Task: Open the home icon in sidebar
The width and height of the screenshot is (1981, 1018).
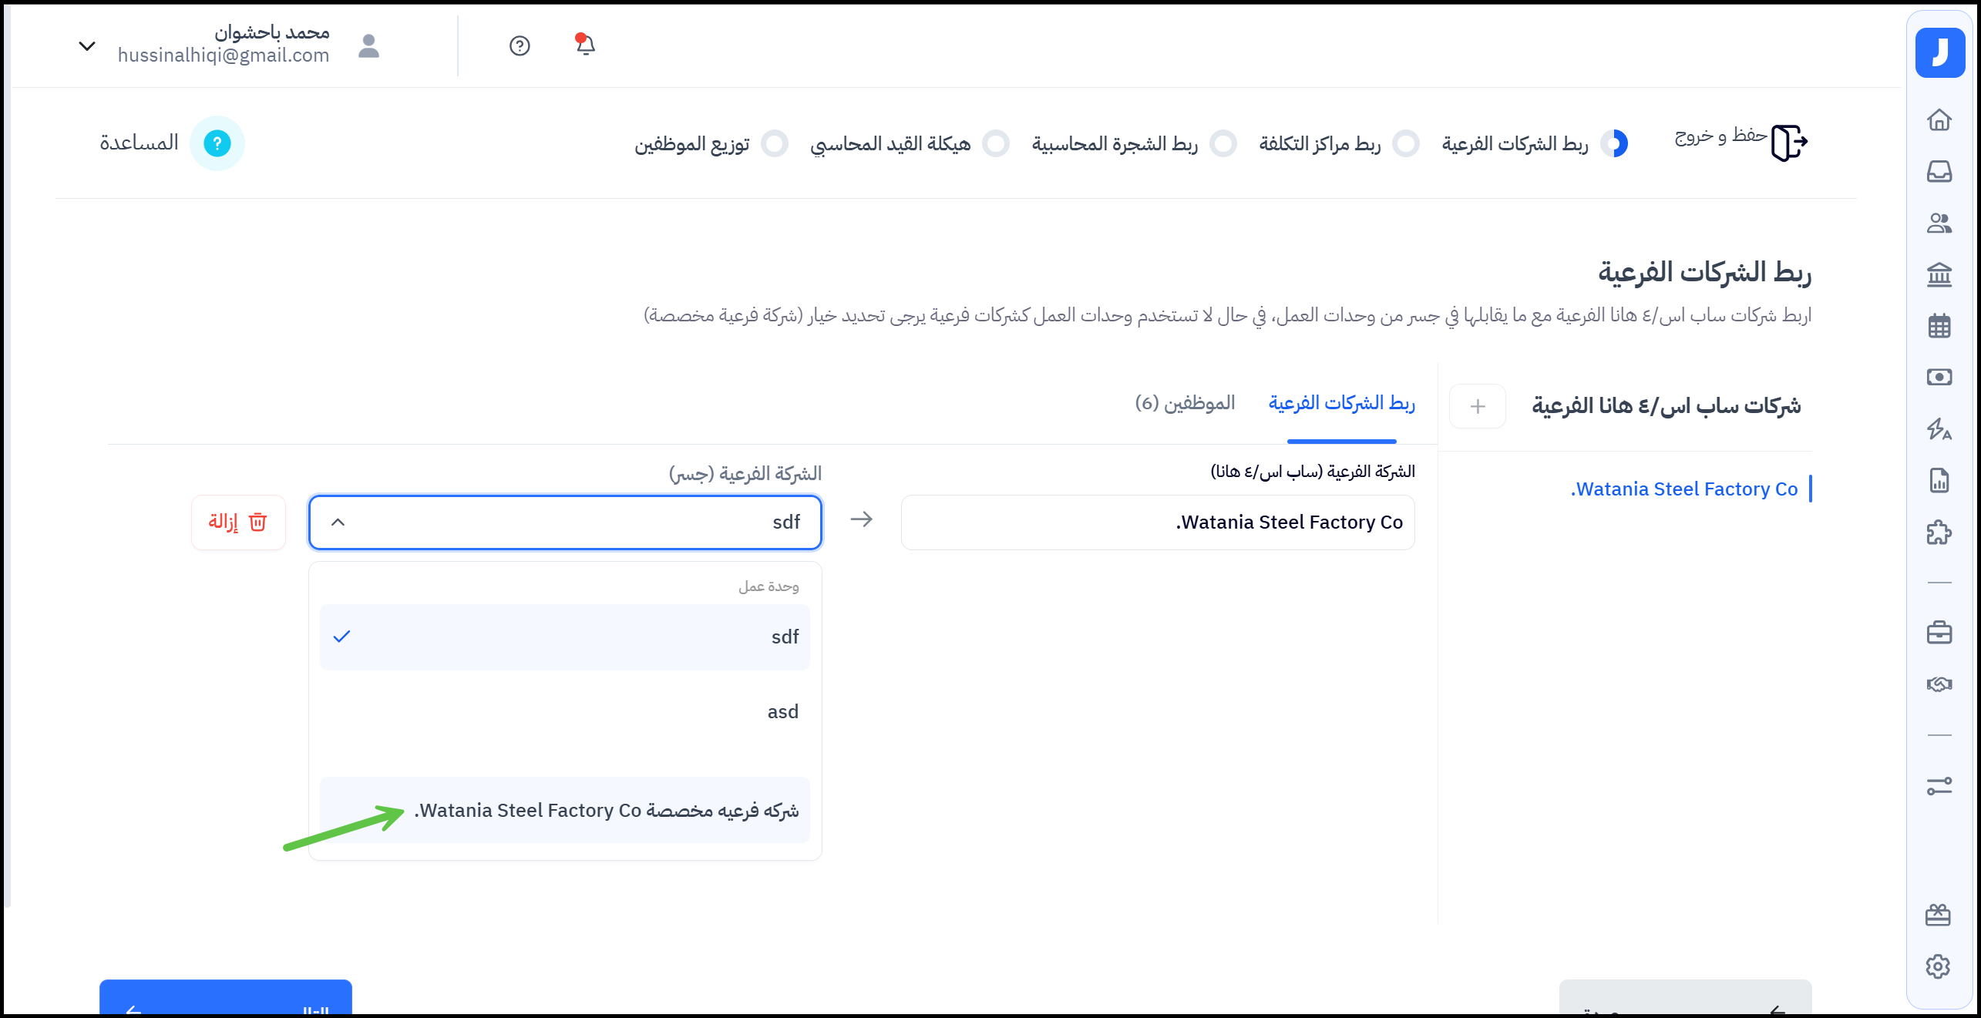Action: pyautogui.click(x=1939, y=120)
